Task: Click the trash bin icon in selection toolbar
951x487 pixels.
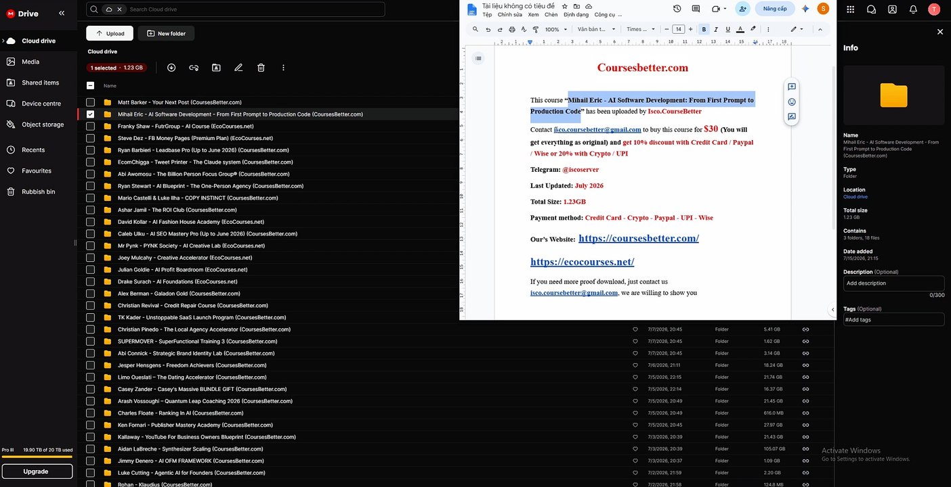Action: tap(261, 68)
